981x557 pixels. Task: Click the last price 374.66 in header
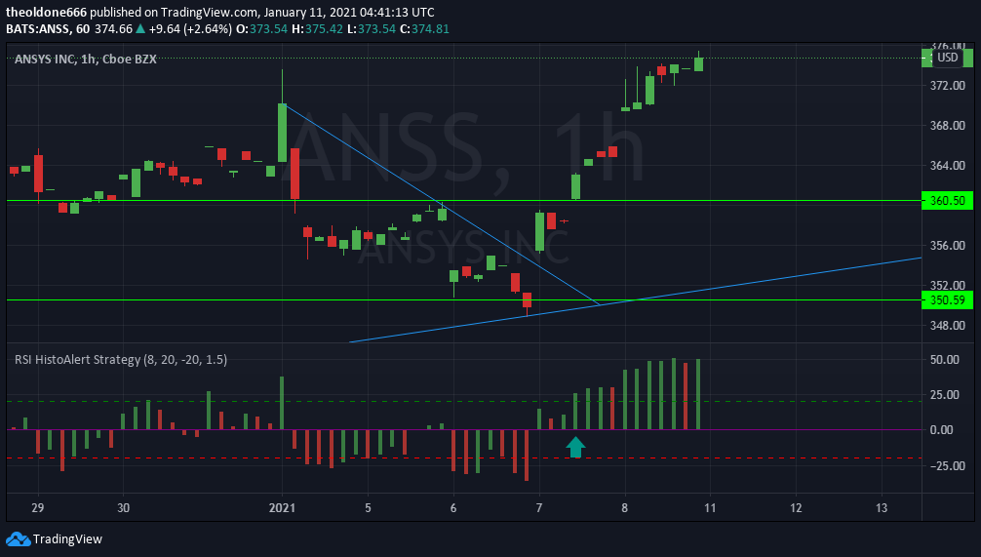(x=113, y=29)
